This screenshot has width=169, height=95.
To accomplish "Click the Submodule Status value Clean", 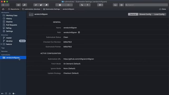I will pos(66,37).
